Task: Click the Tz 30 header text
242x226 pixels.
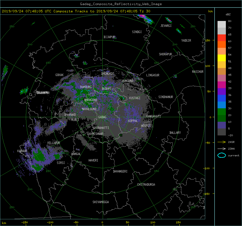Action: pyautogui.click(x=145, y=11)
